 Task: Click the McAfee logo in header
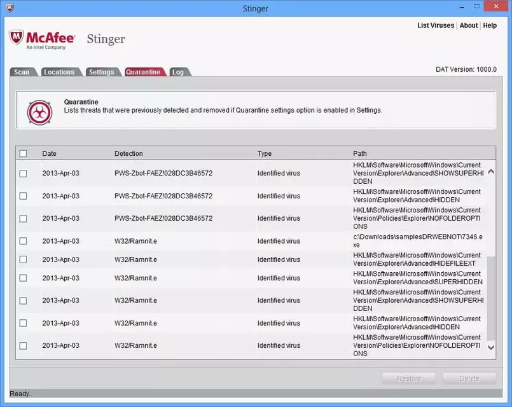(x=42, y=40)
